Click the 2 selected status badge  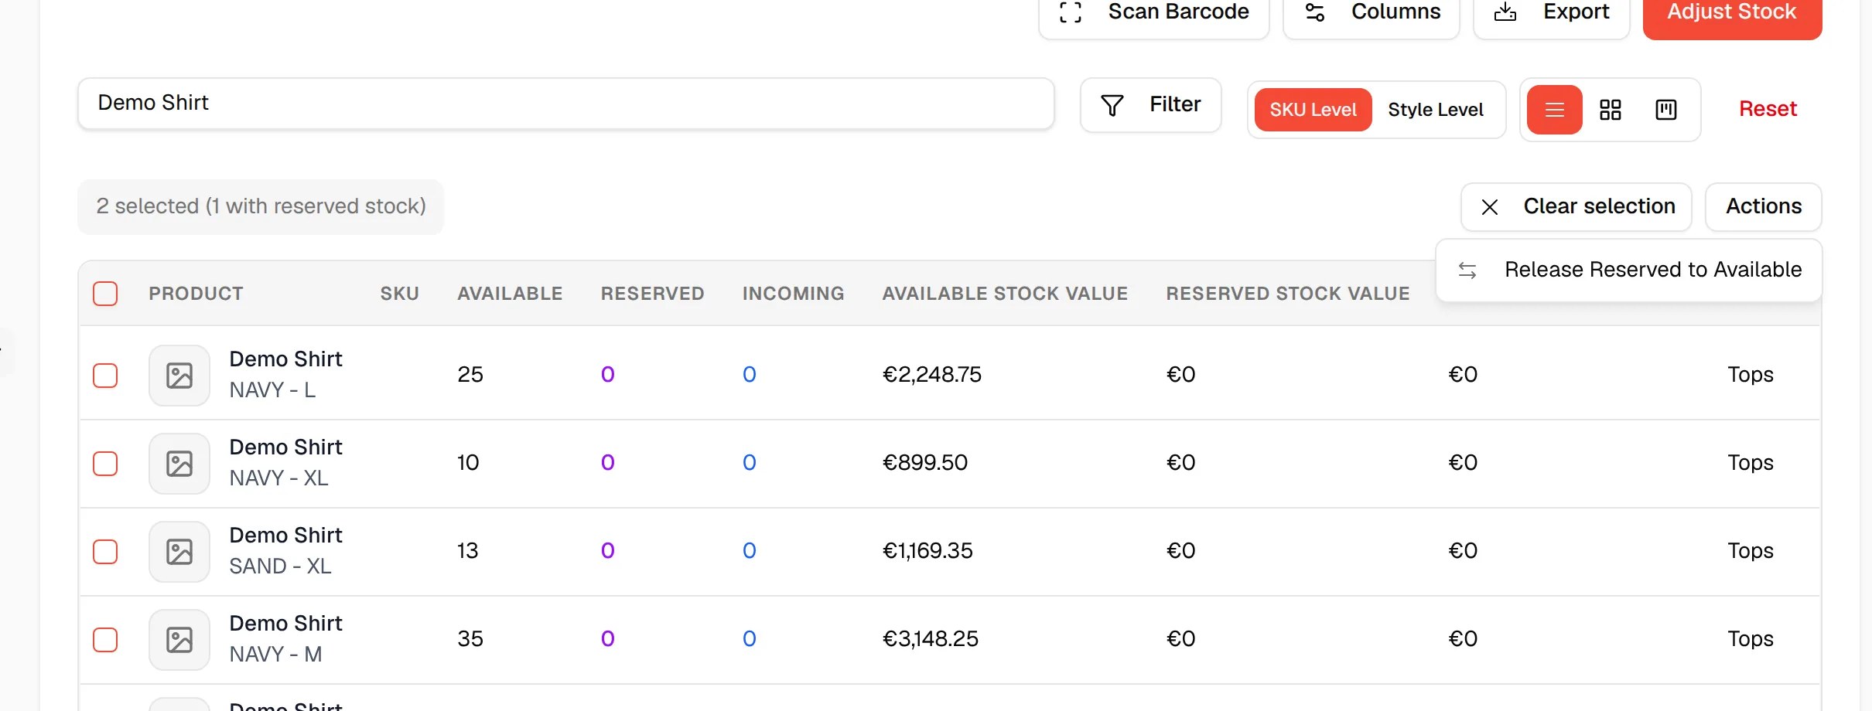point(261,207)
